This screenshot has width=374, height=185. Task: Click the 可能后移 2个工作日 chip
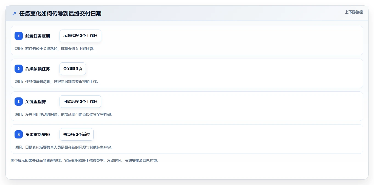click(x=80, y=102)
